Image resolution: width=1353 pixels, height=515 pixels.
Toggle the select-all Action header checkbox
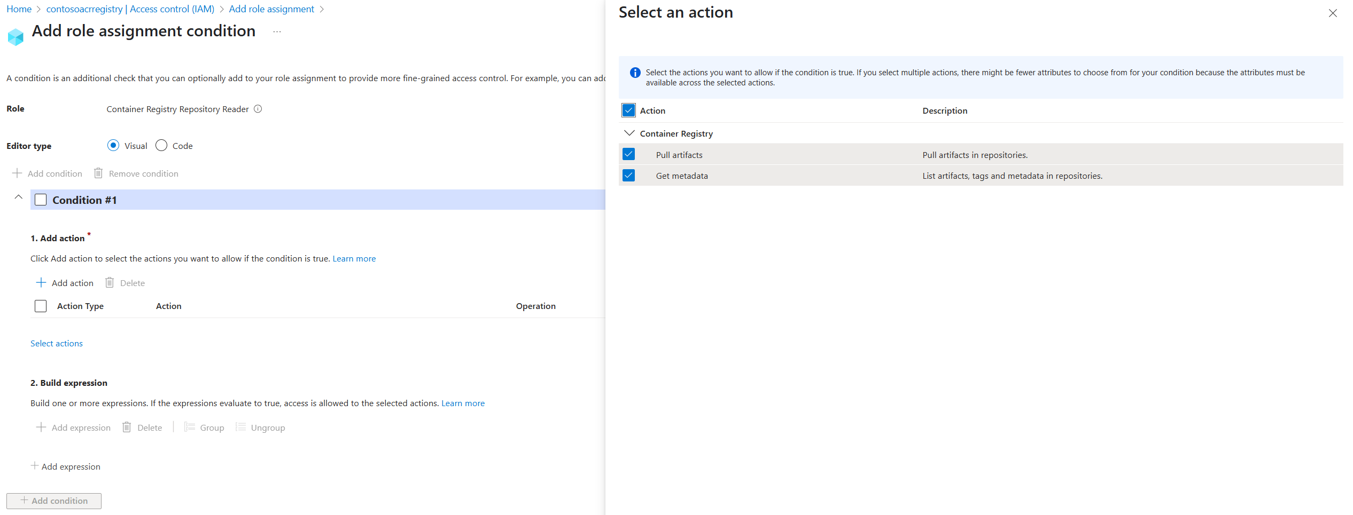point(629,110)
